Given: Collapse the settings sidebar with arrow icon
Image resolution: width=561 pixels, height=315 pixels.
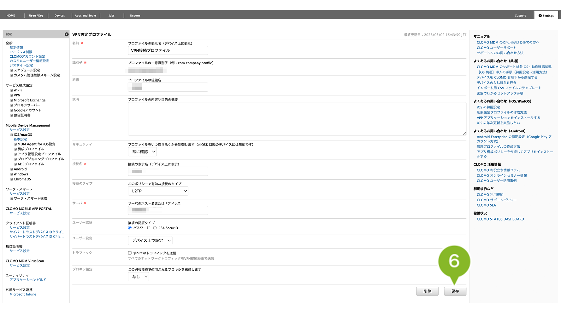Looking at the screenshot, I should pyautogui.click(x=67, y=34).
